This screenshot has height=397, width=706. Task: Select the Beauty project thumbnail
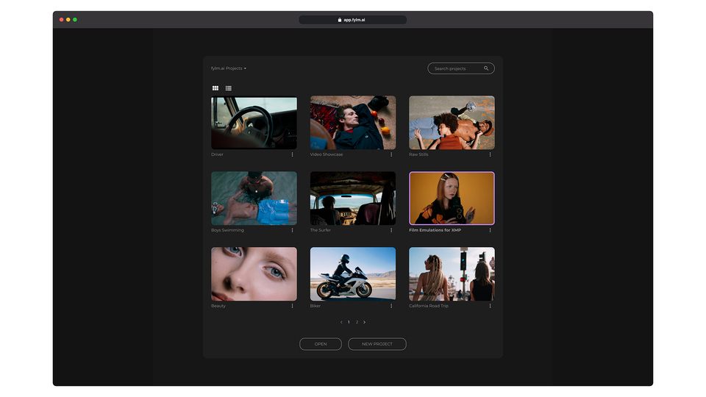pyautogui.click(x=254, y=273)
